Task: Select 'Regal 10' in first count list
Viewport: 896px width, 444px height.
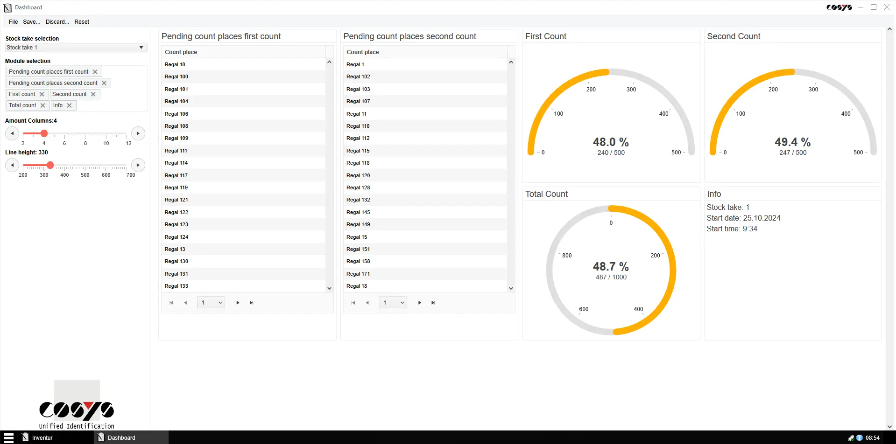Action: click(243, 64)
